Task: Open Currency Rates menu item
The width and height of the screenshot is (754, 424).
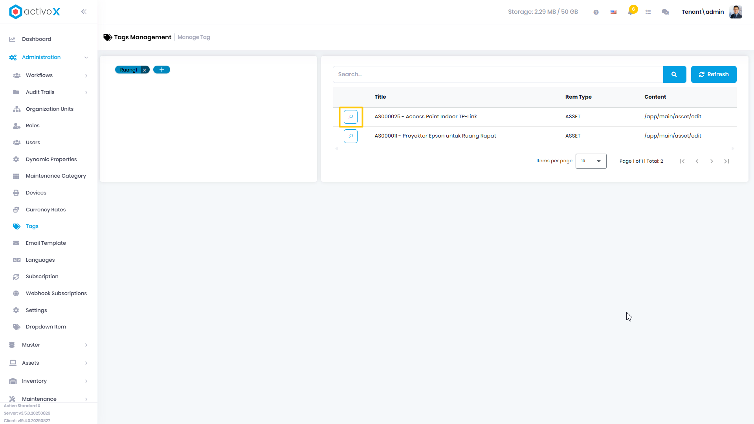Action: click(46, 210)
